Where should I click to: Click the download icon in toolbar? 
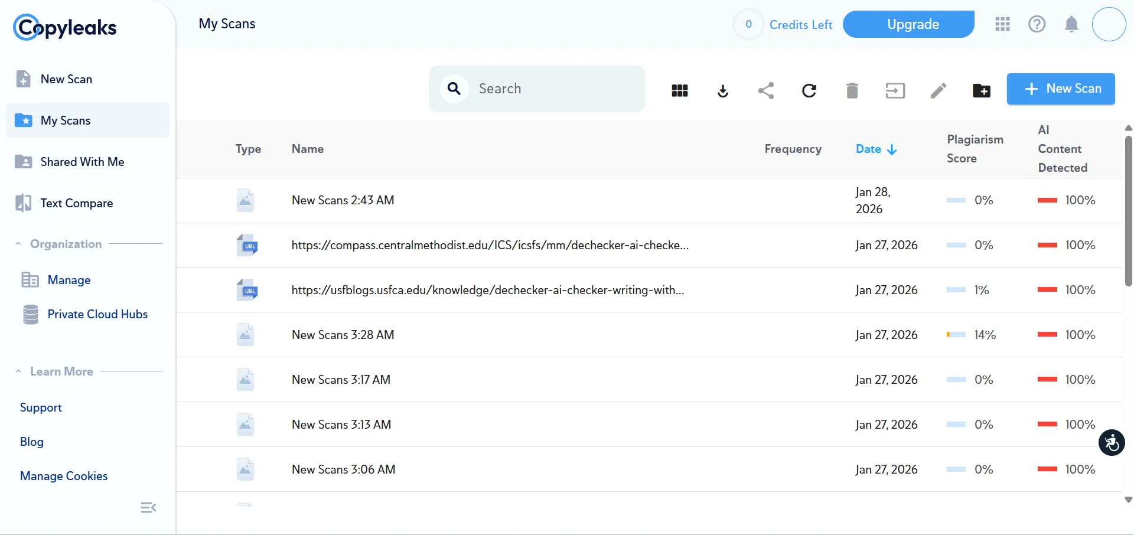pos(723,90)
